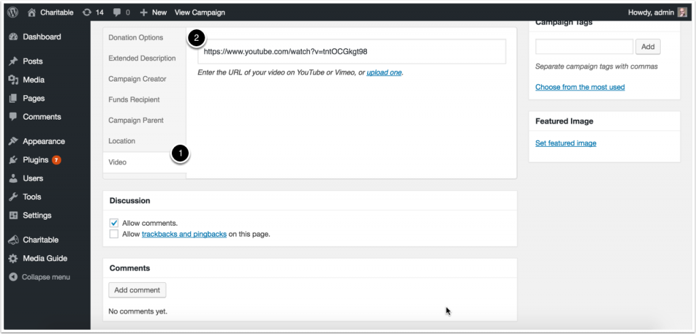Click the Posts pushpin icon
Image resolution: width=696 pixels, height=334 pixels.
14,61
